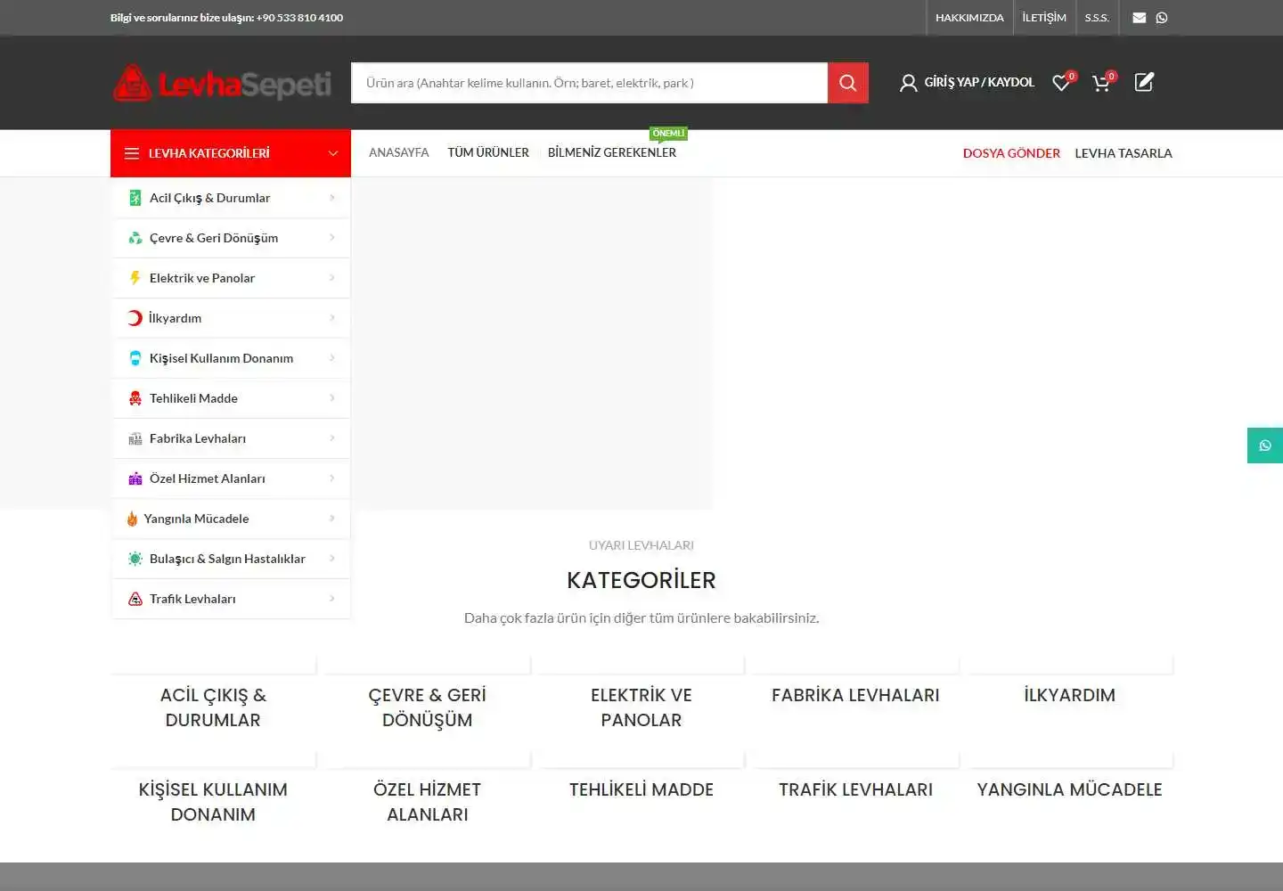
Task: Click the product search input field
Action: coord(589,83)
